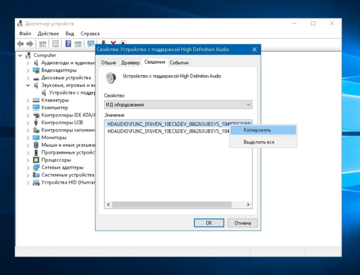The width and height of the screenshot is (360, 275).
Task: Click the Forward arrow in the toolbar
Action: (x=29, y=44)
